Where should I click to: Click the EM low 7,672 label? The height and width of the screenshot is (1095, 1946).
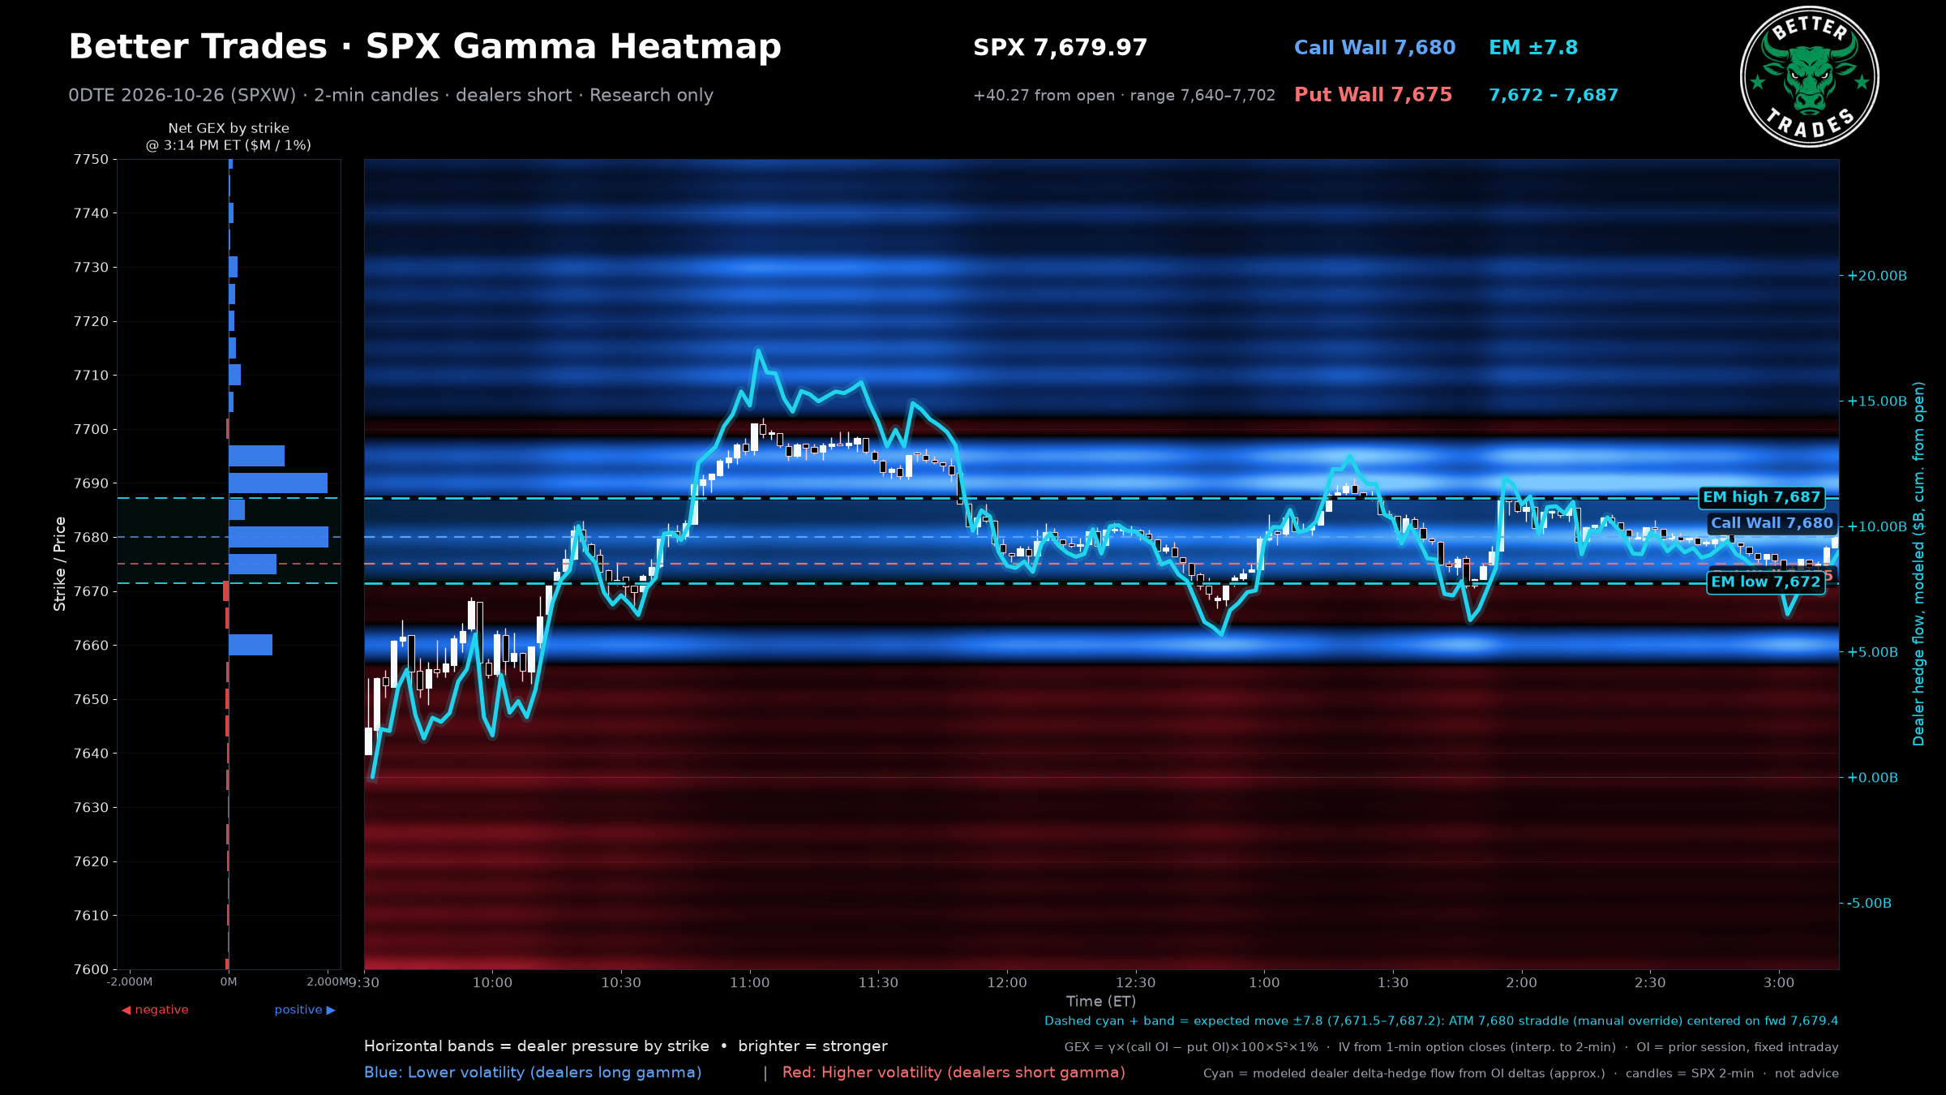click(x=1766, y=582)
